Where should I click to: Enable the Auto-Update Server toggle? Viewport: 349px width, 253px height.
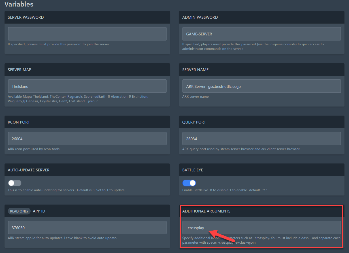click(x=15, y=183)
